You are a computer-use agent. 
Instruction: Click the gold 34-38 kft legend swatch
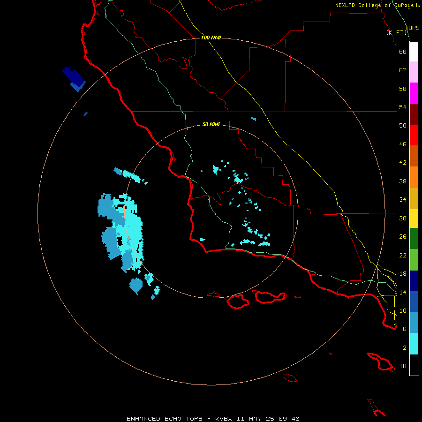click(x=414, y=198)
